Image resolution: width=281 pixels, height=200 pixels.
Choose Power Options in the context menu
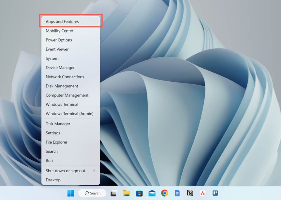point(59,40)
